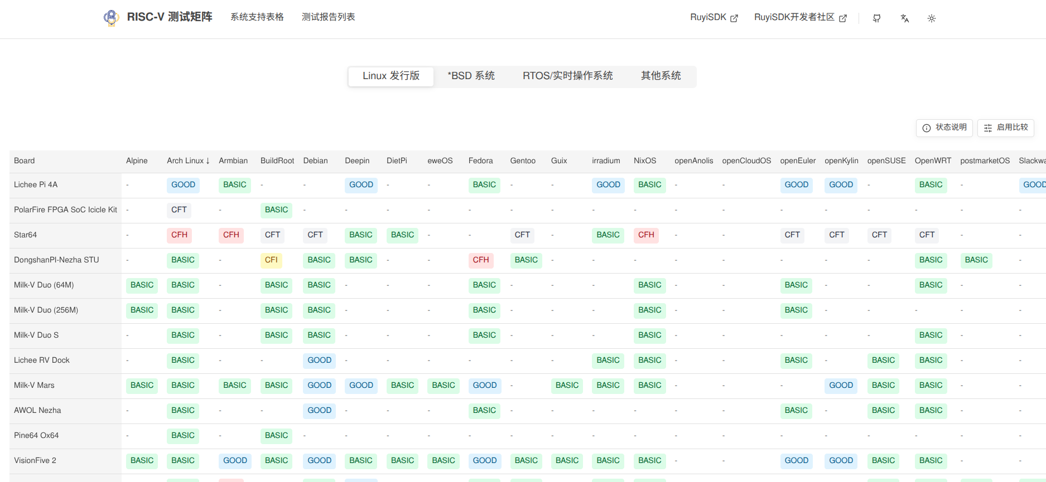Click the sliders icon in 启用比较 button

988,128
